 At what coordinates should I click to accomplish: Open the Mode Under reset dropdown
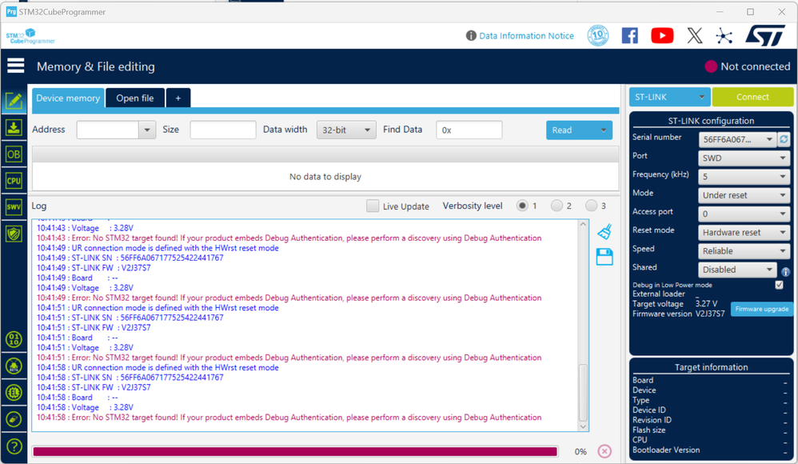tap(744, 195)
